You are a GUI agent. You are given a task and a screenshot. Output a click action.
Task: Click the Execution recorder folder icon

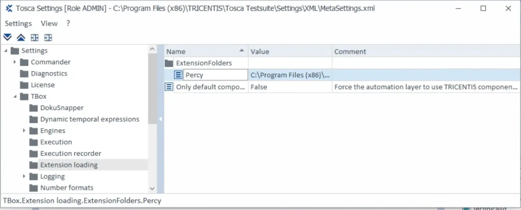pyautogui.click(x=34, y=153)
